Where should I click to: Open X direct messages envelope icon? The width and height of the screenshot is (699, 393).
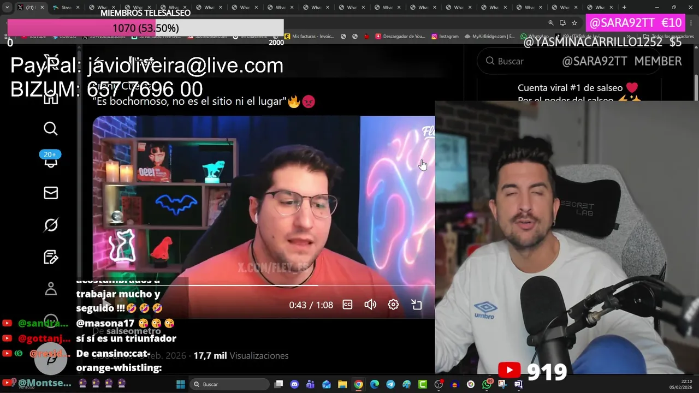pos(51,193)
